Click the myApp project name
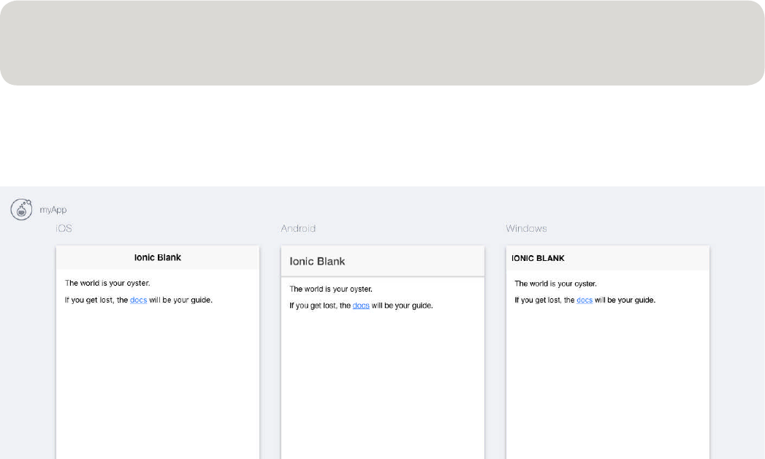This screenshot has height=459, width=765. 53,210
